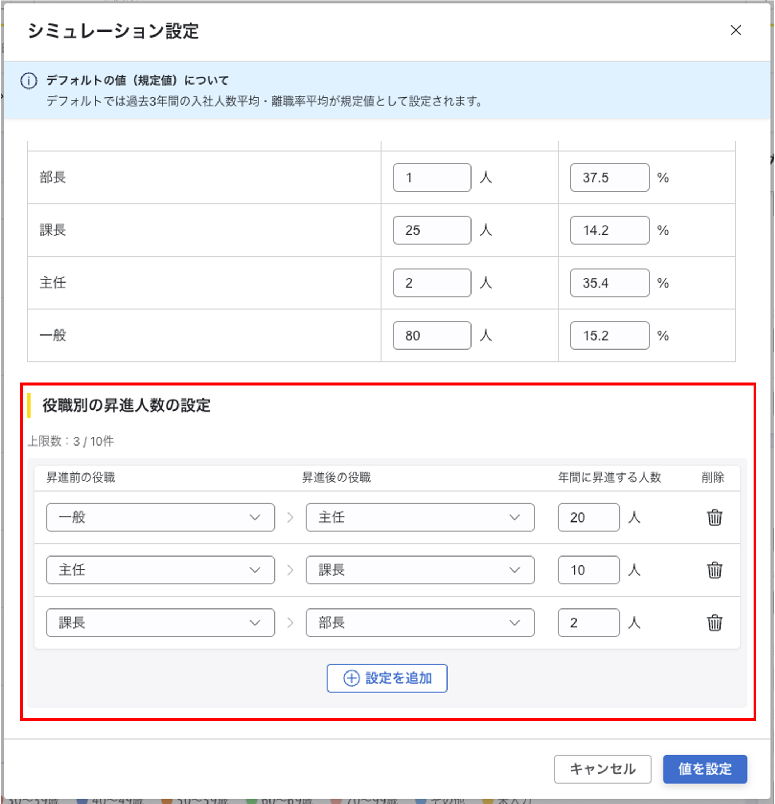Delete the 一般 to 主任 promotion row
The image size is (775, 804).
[x=714, y=517]
